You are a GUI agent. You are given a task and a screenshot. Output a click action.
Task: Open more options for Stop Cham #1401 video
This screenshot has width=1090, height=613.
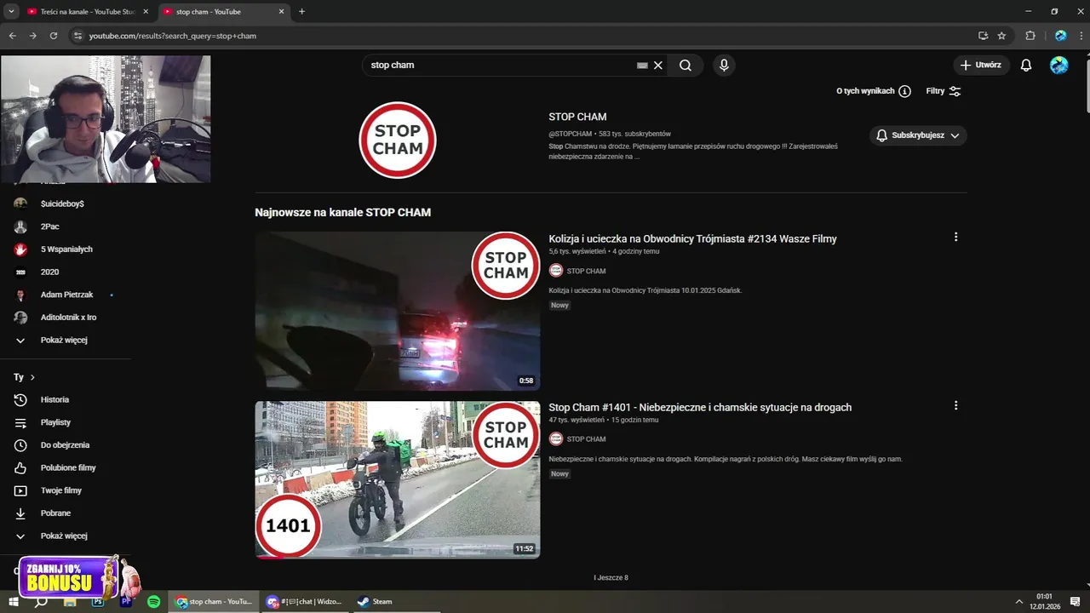point(955,406)
